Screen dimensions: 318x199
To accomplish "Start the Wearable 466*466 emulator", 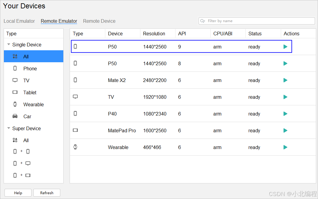I will point(285,147).
